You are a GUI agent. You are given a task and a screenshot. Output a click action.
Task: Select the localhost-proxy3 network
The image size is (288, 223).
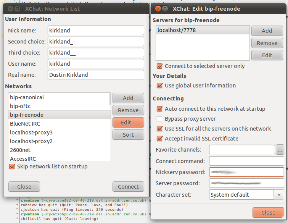[x=59, y=133]
